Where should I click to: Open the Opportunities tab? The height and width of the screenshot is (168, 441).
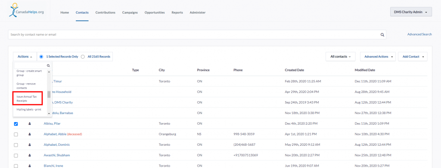pos(155,12)
